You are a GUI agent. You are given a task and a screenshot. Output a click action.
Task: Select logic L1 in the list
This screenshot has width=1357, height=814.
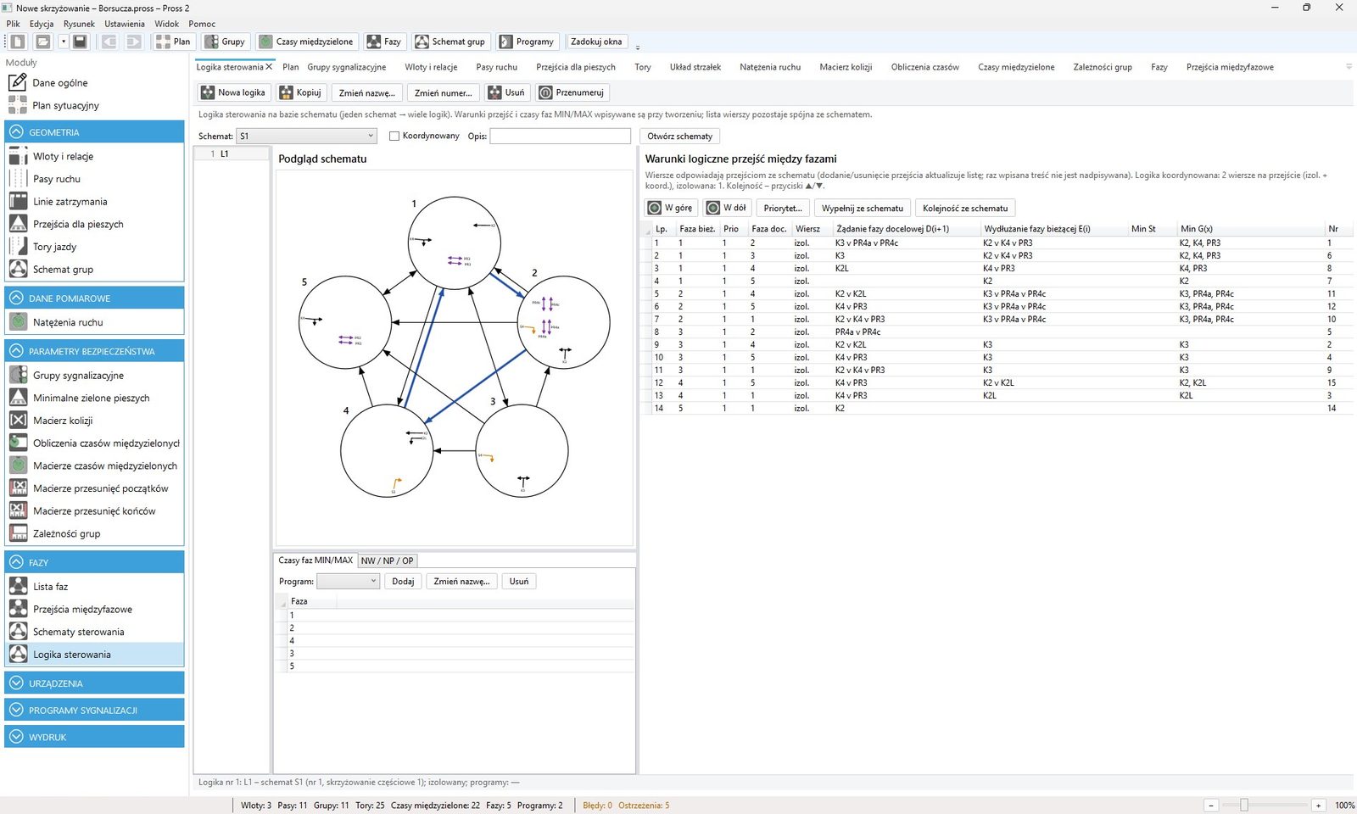coord(232,153)
